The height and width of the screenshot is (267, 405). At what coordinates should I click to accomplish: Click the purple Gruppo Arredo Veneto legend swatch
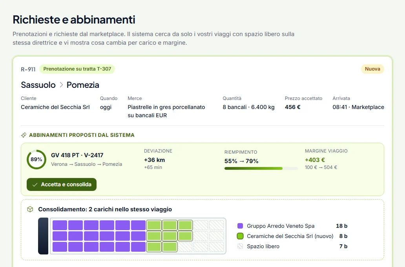(240, 226)
